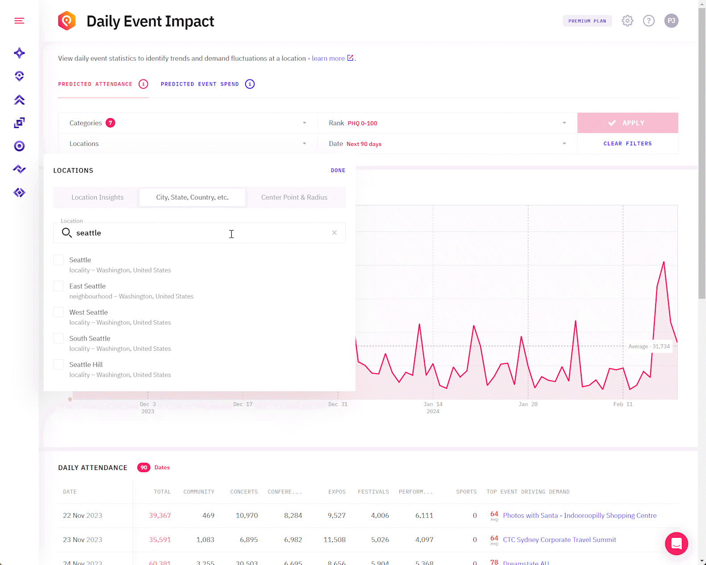Open the hamburger navigation menu
The width and height of the screenshot is (706, 565).
click(19, 21)
